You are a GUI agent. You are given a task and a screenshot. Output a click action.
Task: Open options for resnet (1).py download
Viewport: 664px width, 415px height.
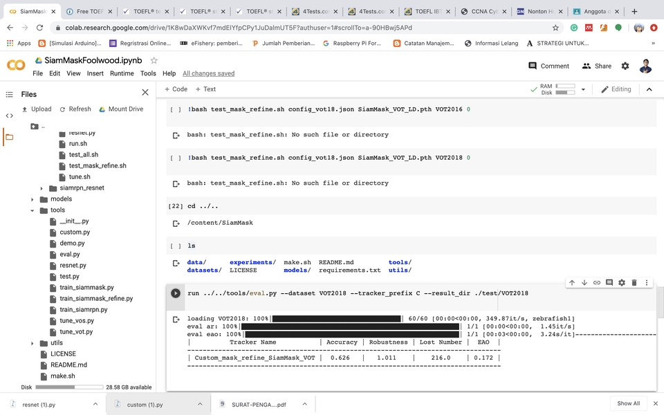[x=95, y=404]
